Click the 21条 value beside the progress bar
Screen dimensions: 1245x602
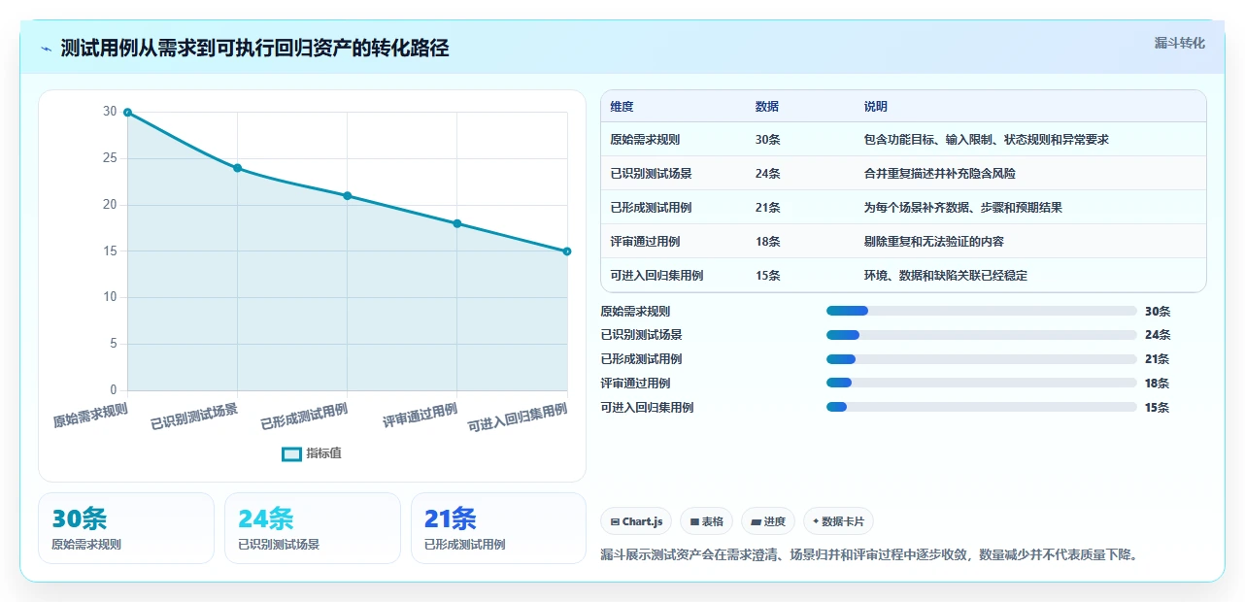coord(1158,359)
